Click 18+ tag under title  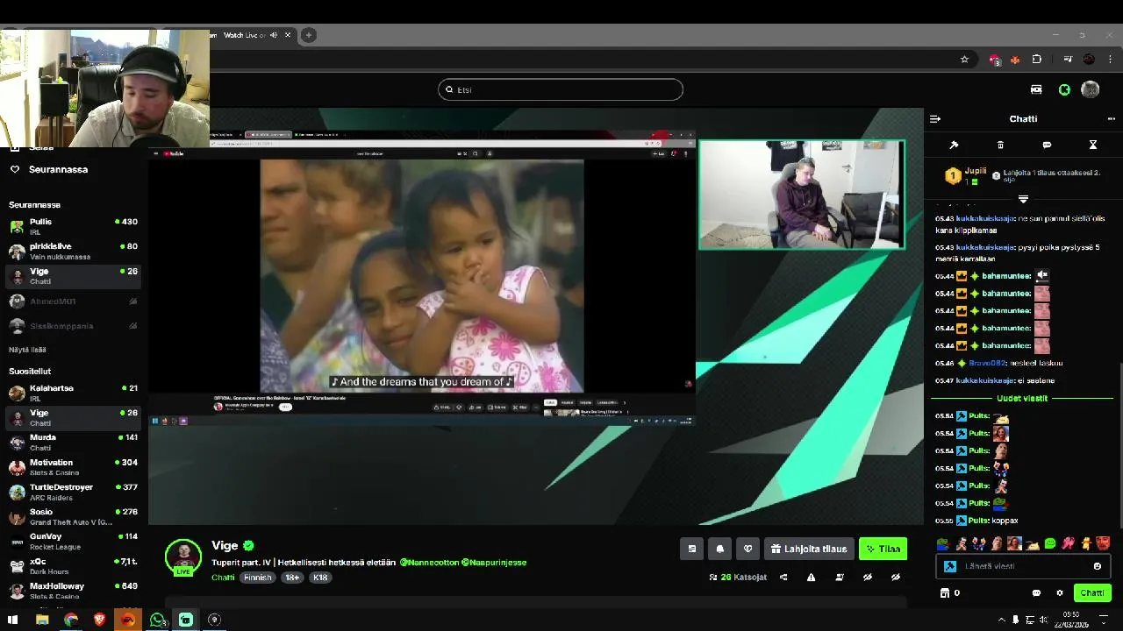pos(292,578)
